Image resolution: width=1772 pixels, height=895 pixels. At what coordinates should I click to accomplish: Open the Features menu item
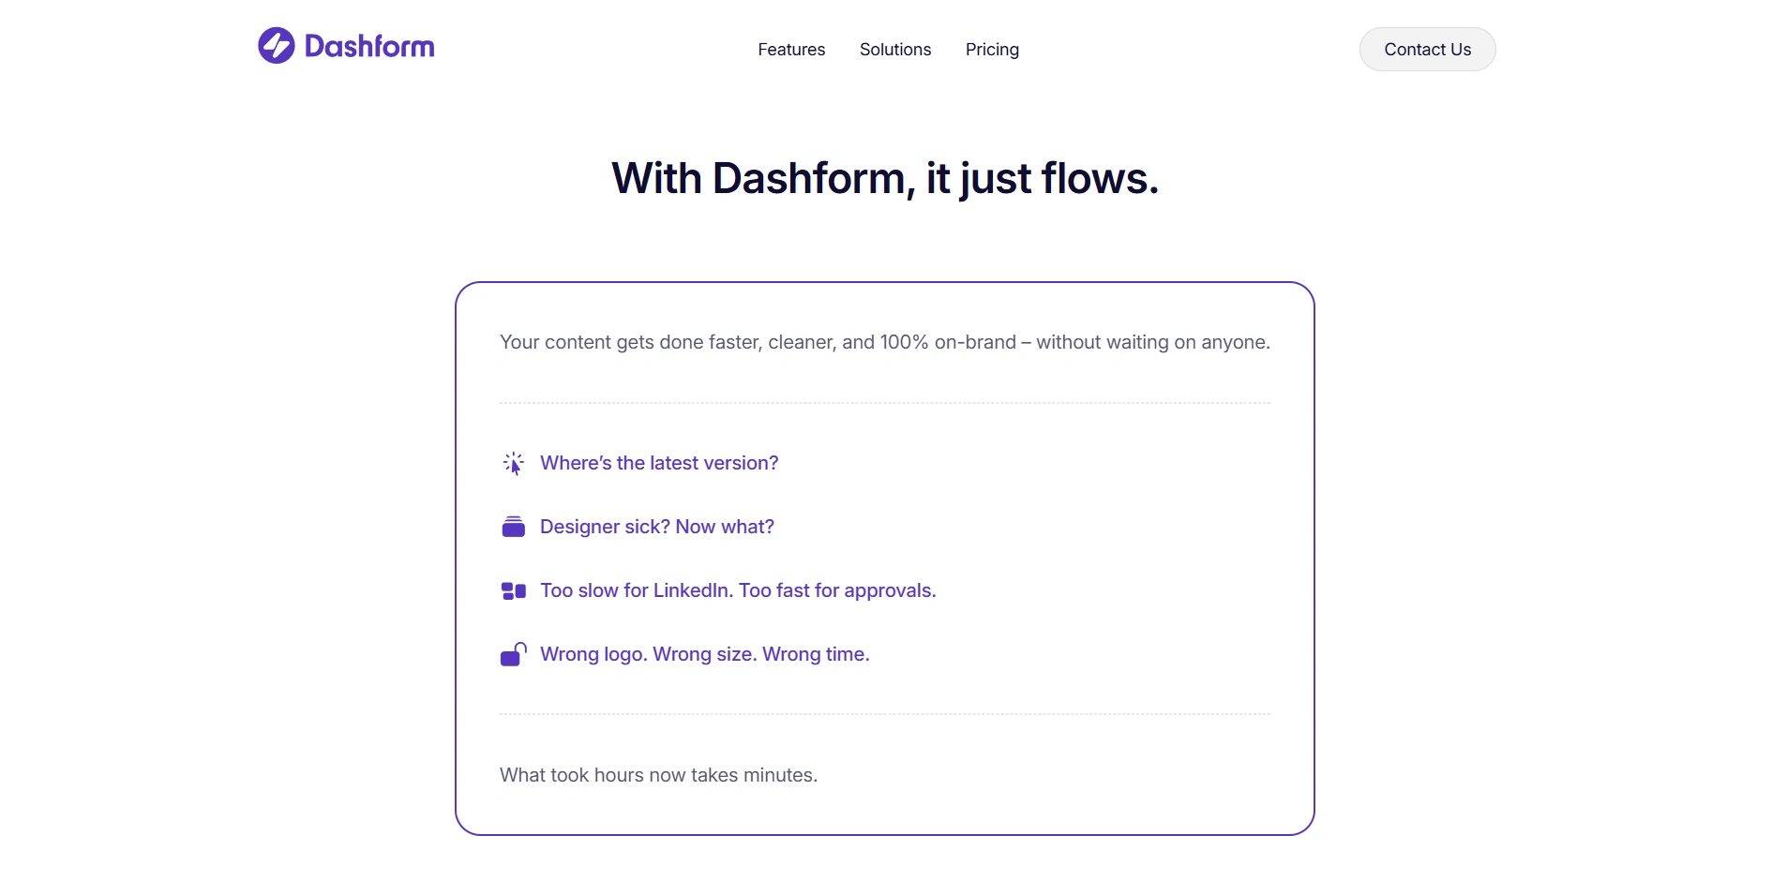click(x=791, y=50)
